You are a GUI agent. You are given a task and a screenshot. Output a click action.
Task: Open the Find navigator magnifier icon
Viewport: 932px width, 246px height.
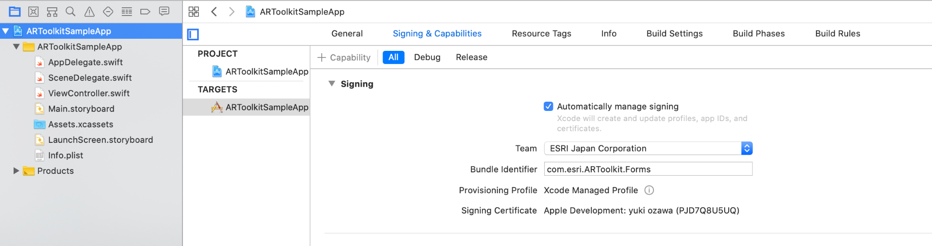70,11
